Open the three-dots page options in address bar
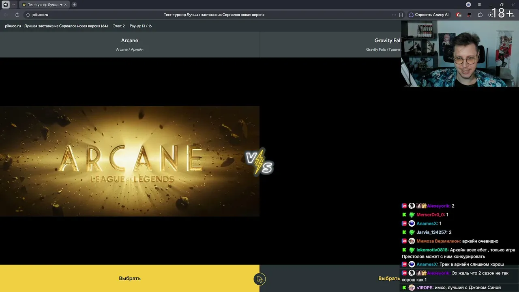Screen dimensions: 519x292 (x=394, y=15)
